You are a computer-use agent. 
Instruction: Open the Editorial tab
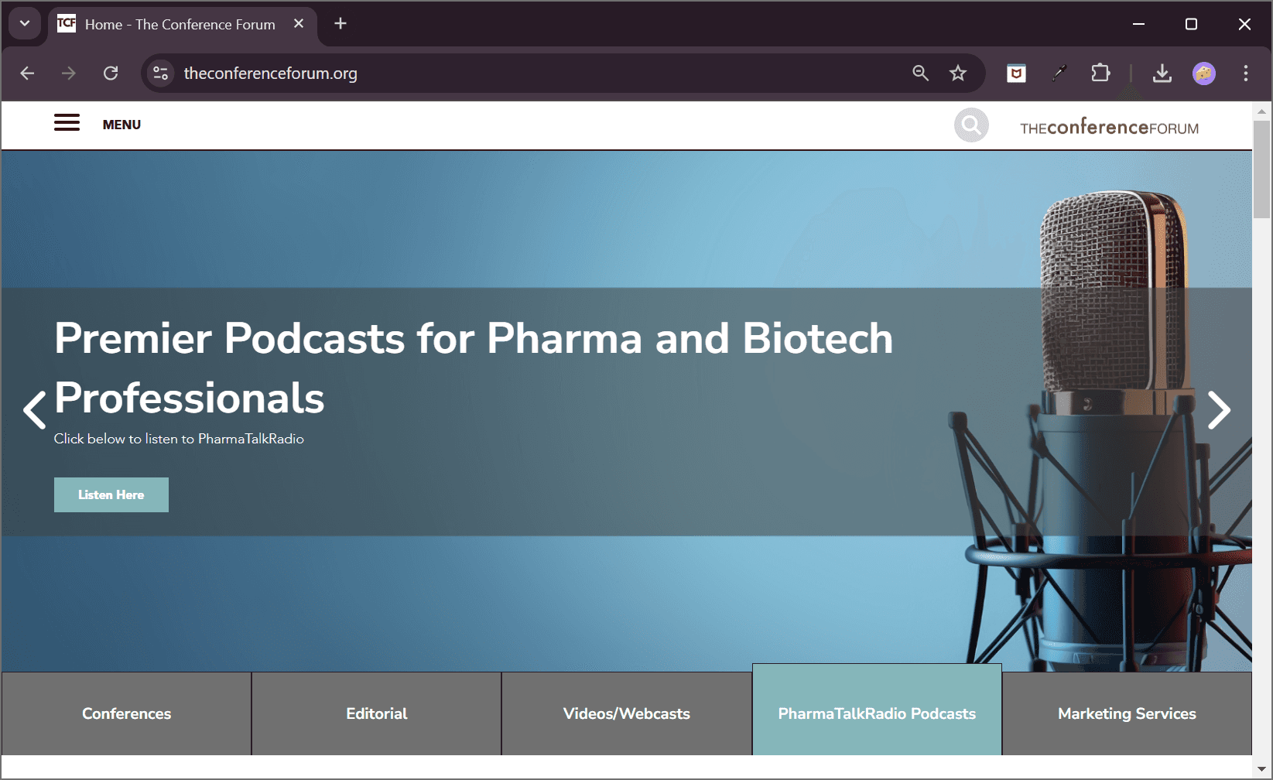[x=377, y=713]
